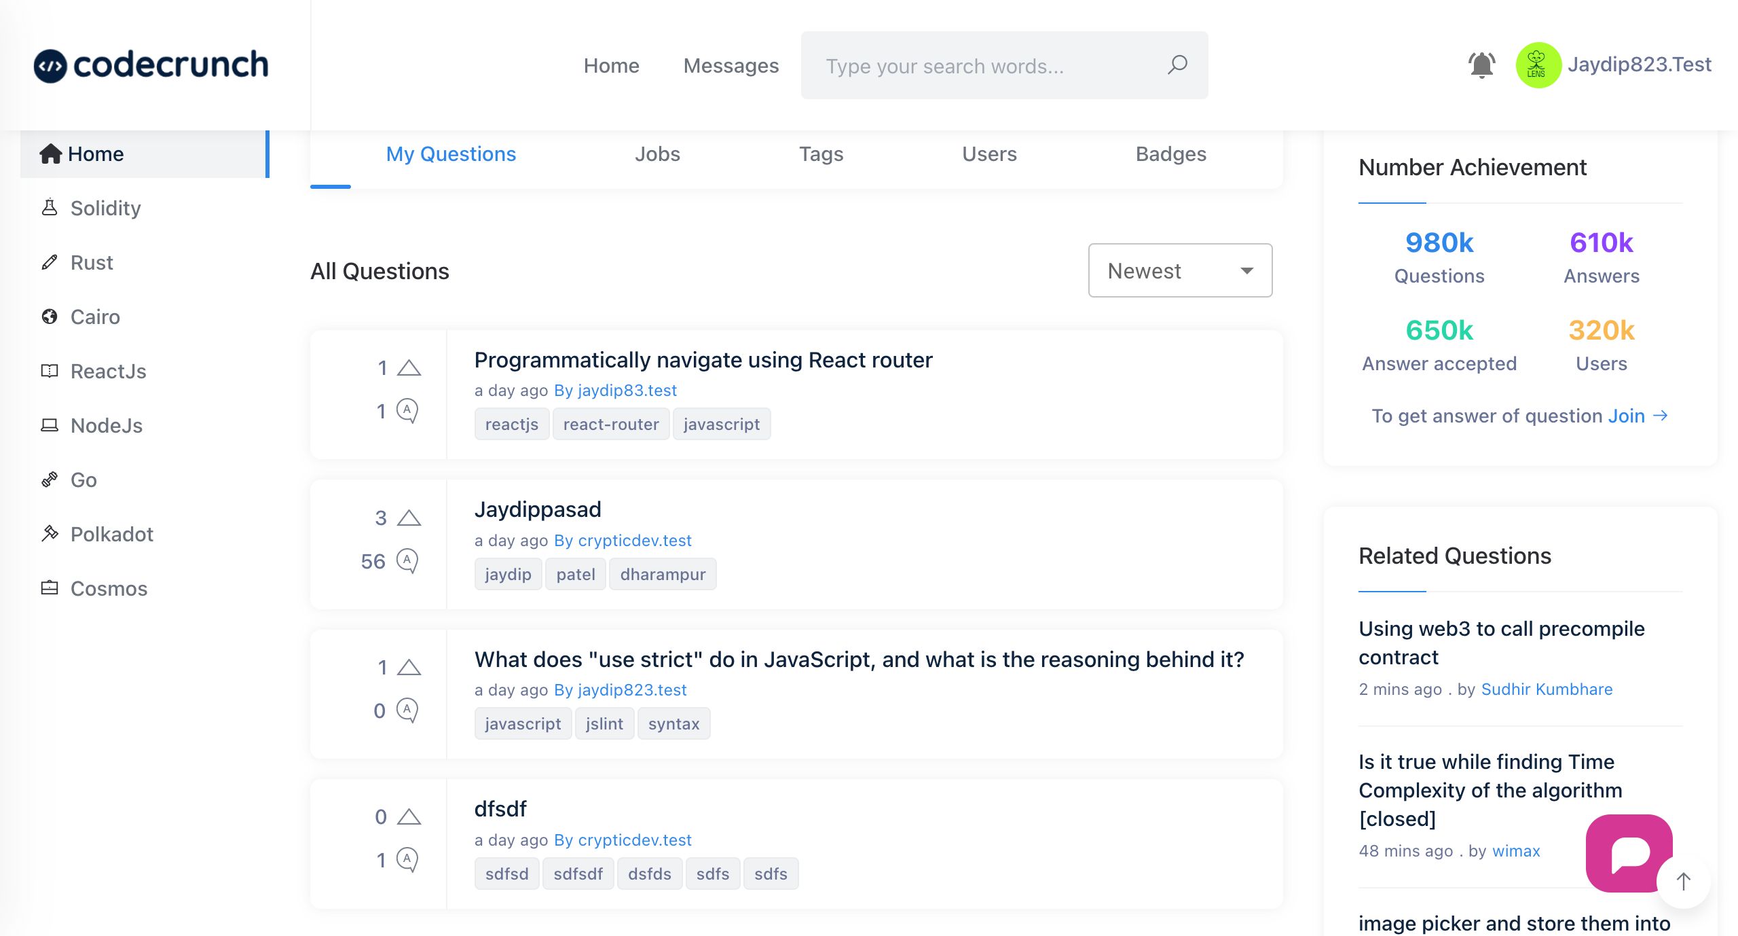Click the Rust pencil icon
The image size is (1738, 936).
50,262
